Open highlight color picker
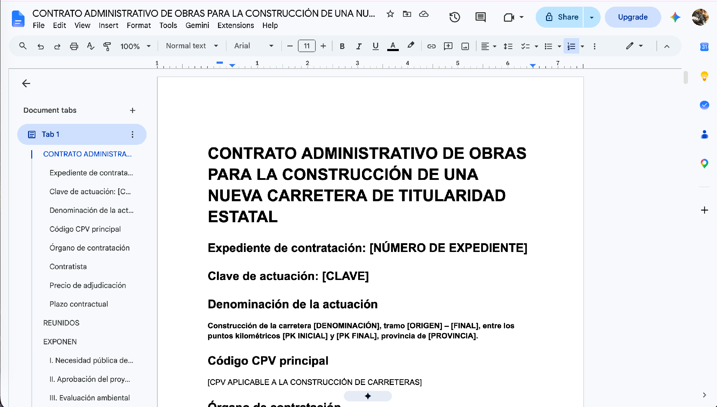The width and height of the screenshot is (717, 407). click(411, 46)
